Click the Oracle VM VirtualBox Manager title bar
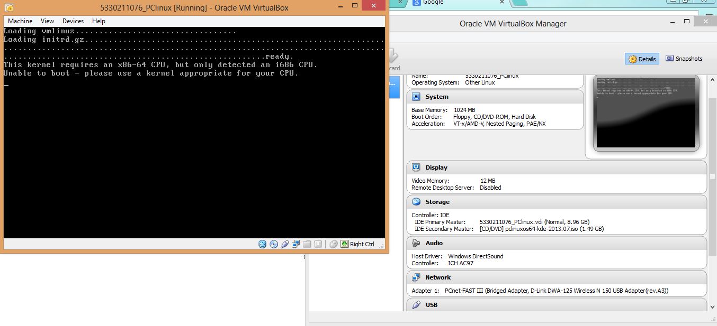 click(x=513, y=24)
